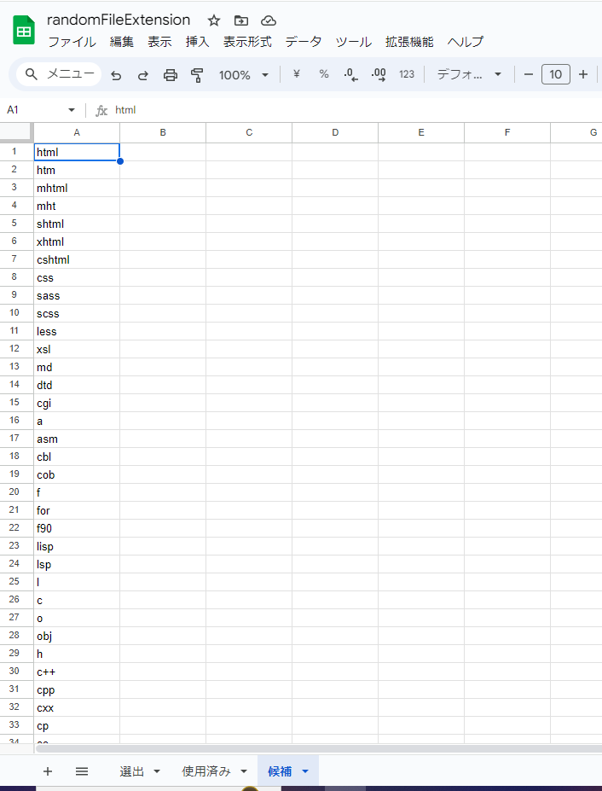Select the cell containing less
602x791 pixels.
click(77, 331)
